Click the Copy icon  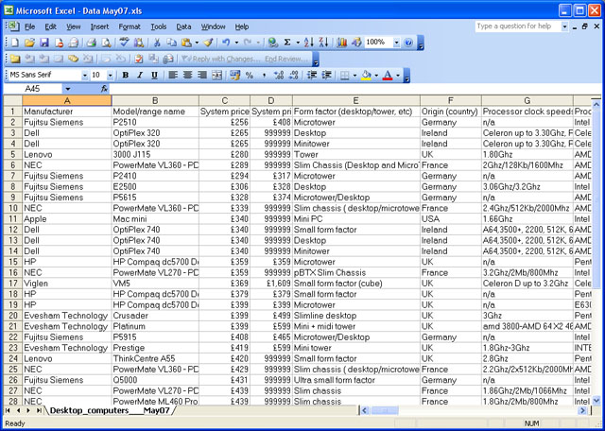click(171, 43)
